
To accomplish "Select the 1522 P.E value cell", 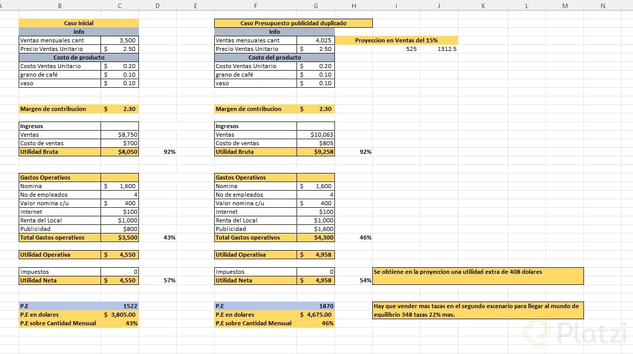I will (x=120, y=306).
